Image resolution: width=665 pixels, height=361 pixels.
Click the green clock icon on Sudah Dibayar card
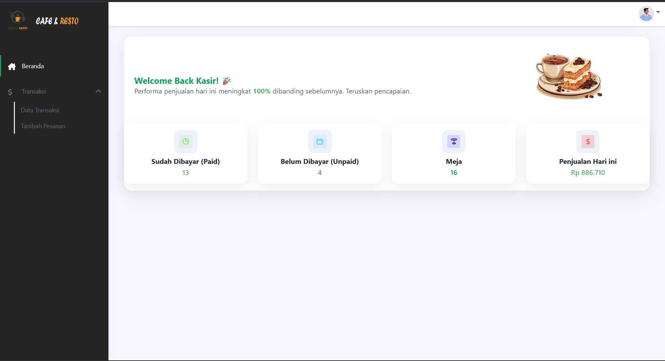tap(186, 141)
